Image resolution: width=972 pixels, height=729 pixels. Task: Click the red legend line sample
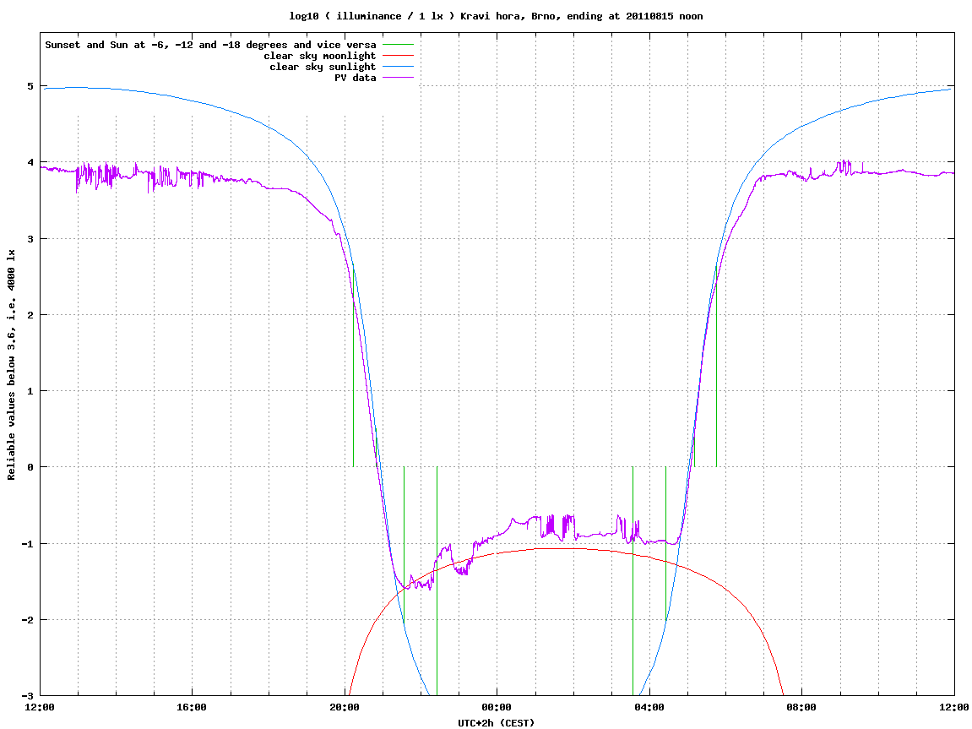click(x=398, y=56)
